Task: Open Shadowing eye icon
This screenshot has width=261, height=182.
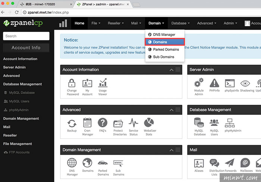Action: point(245,83)
